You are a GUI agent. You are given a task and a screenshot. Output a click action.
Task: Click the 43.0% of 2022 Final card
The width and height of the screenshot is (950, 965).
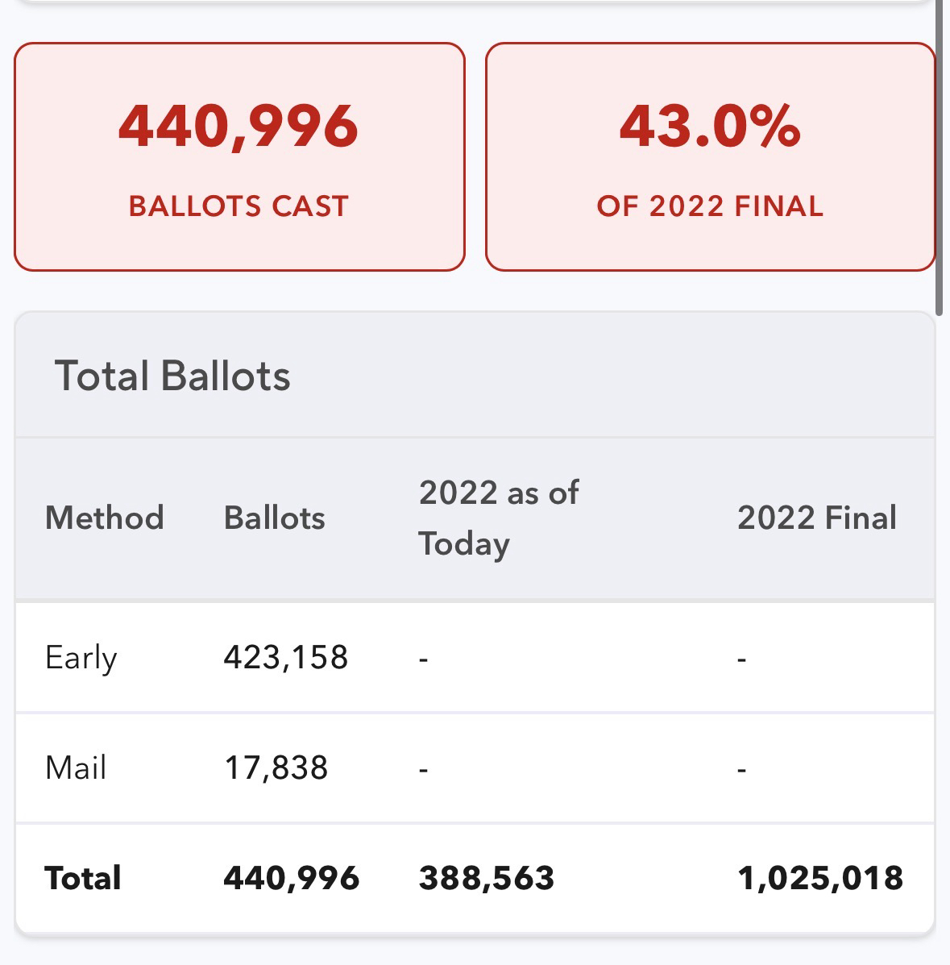(710, 157)
